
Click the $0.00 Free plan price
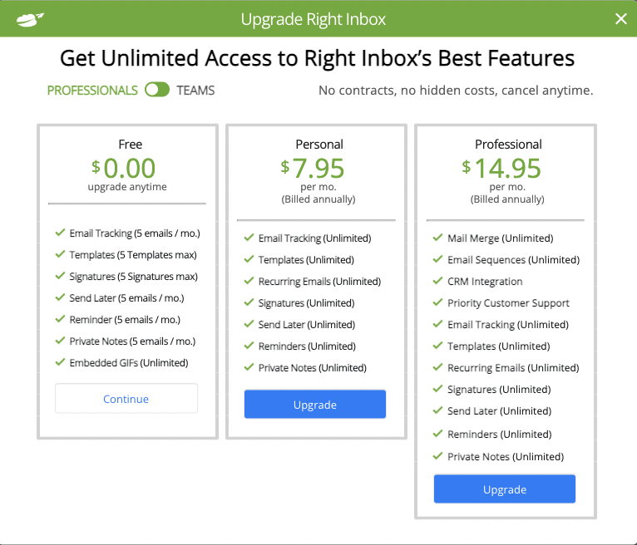124,169
